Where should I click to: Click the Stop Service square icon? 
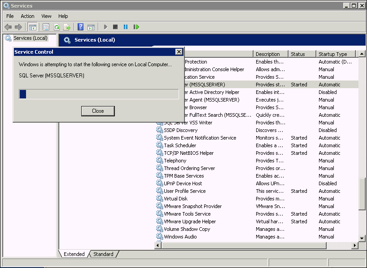(115, 27)
